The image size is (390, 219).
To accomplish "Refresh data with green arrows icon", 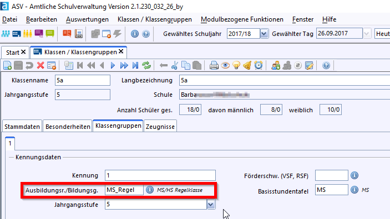I will pyautogui.click(x=146, y=65).
